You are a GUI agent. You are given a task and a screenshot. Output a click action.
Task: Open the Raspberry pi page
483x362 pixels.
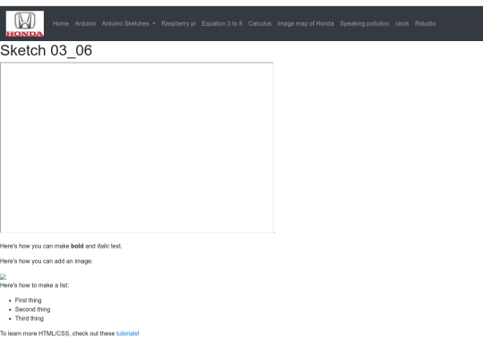(179, 24)
